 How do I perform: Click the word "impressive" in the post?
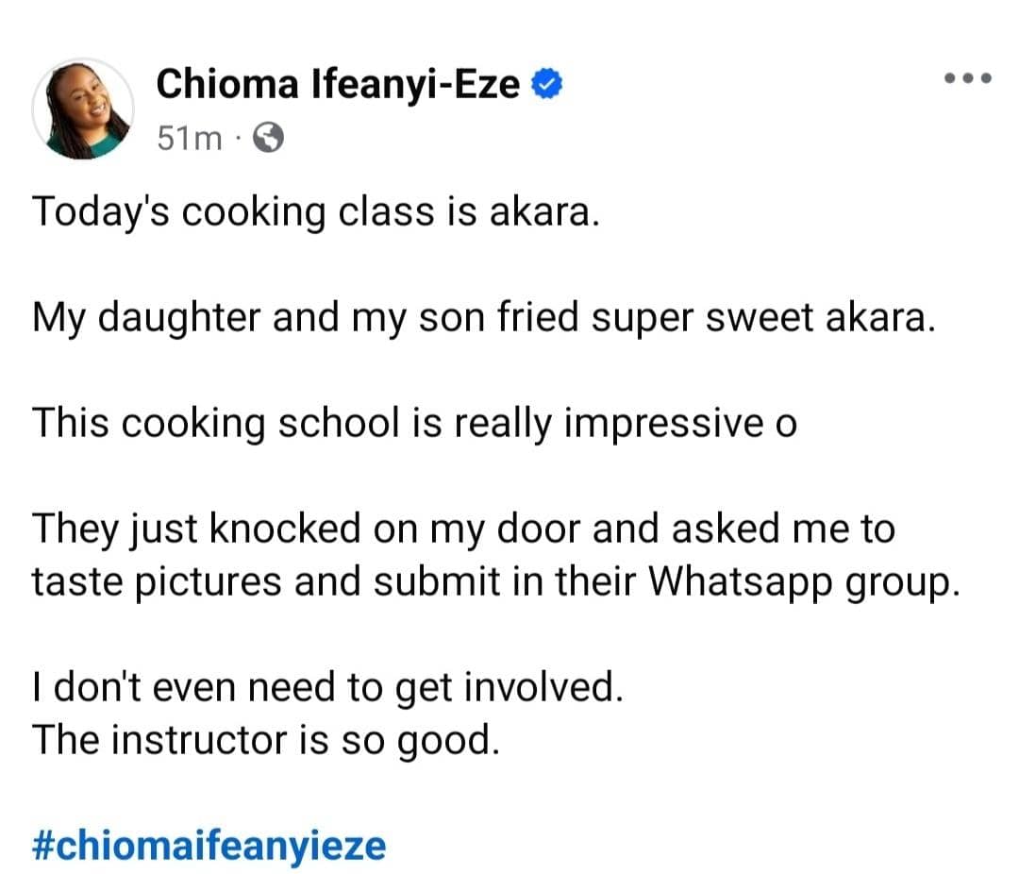(663, 424)
